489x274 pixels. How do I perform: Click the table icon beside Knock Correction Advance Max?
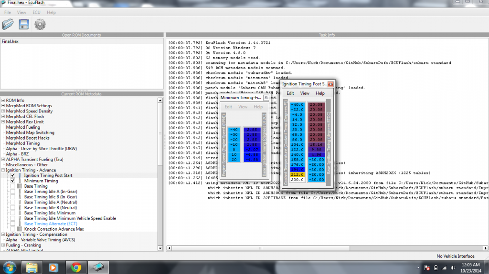point(20,229)
